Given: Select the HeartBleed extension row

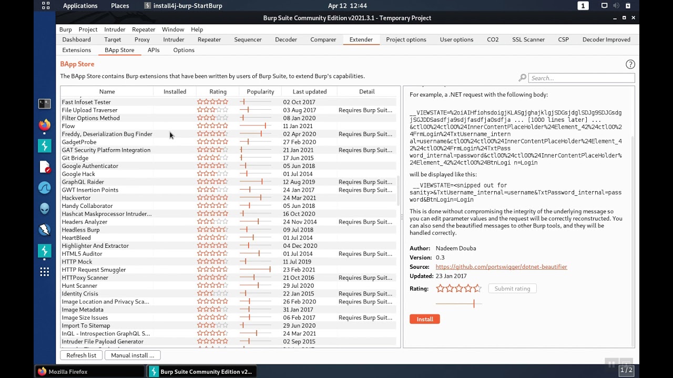Looking at the screenshot, I should click(228, 238).
